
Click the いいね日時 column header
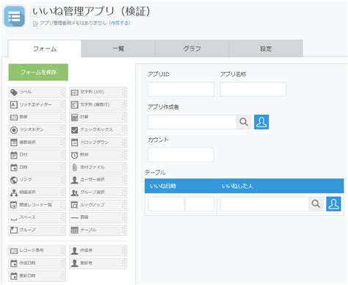163,186
